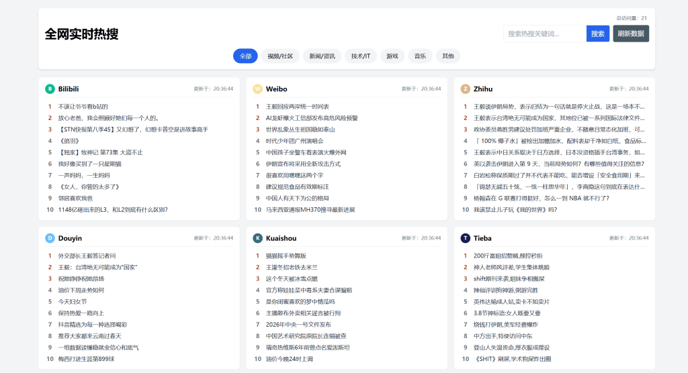Click the Douyin blue circle icon

point(50,238)
